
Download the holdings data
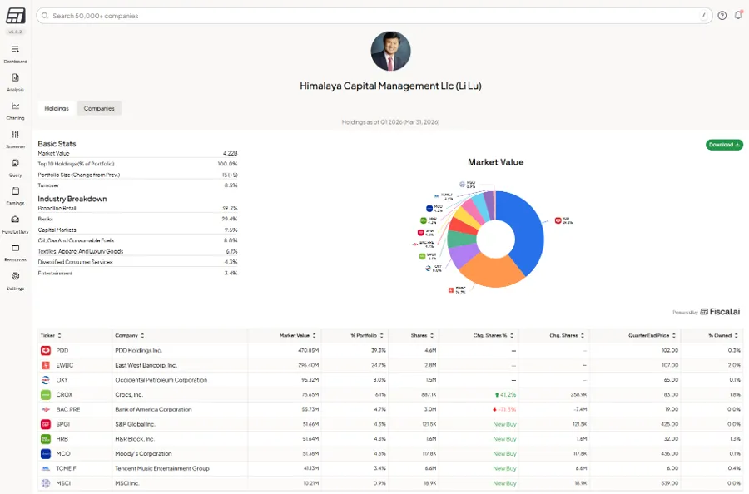[x=724, y=145]
